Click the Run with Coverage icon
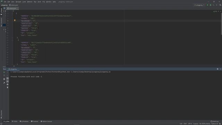 point(214,5)
